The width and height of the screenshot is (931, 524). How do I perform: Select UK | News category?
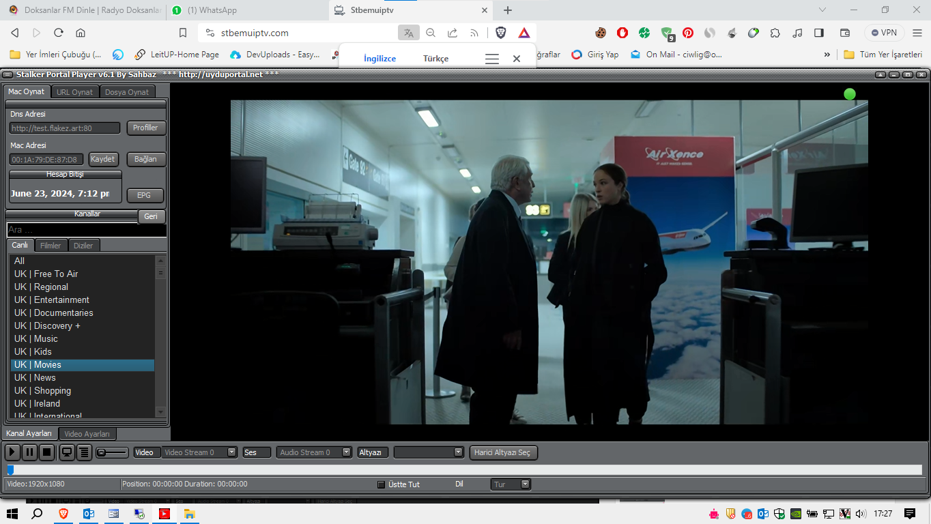tap(82, 377)
